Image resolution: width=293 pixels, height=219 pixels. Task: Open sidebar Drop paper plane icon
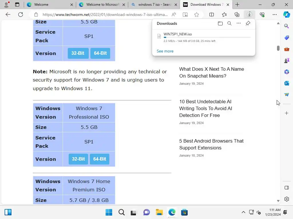286,95
